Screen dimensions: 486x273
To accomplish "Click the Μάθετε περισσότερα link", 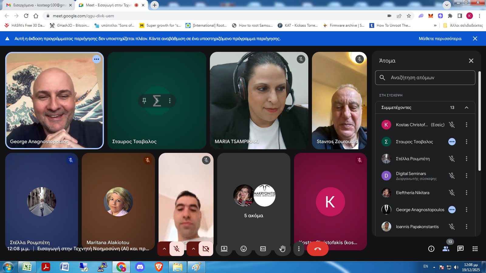I will [440, 39].
